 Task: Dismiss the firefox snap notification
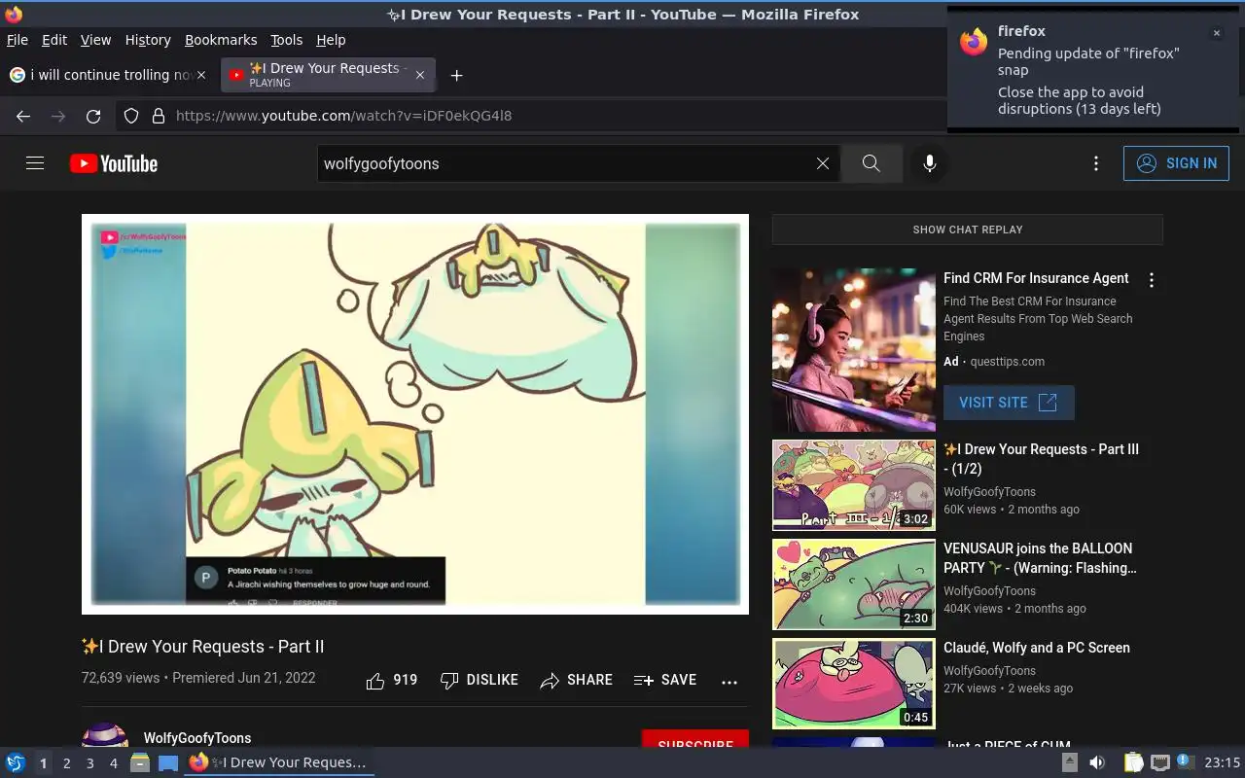(1216, 33)
